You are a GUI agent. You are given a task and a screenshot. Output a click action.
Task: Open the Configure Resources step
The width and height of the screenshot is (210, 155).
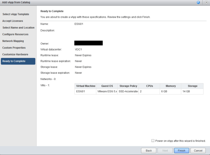click(x=15, y=34)
